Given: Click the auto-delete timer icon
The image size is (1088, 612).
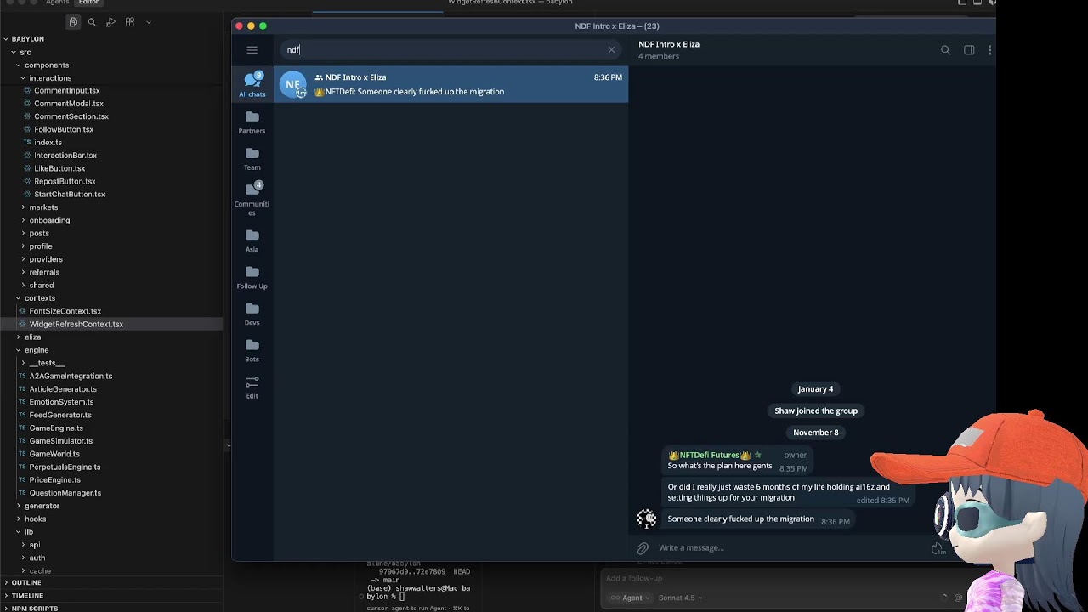Looking at the screenshot, I should coord(938,548).
